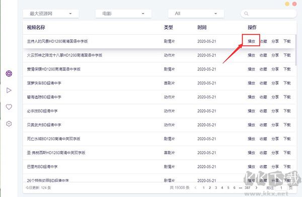
Task: Play 火云邪神之降龙十八掌 via 播放
Action: (x=251, y=55)
